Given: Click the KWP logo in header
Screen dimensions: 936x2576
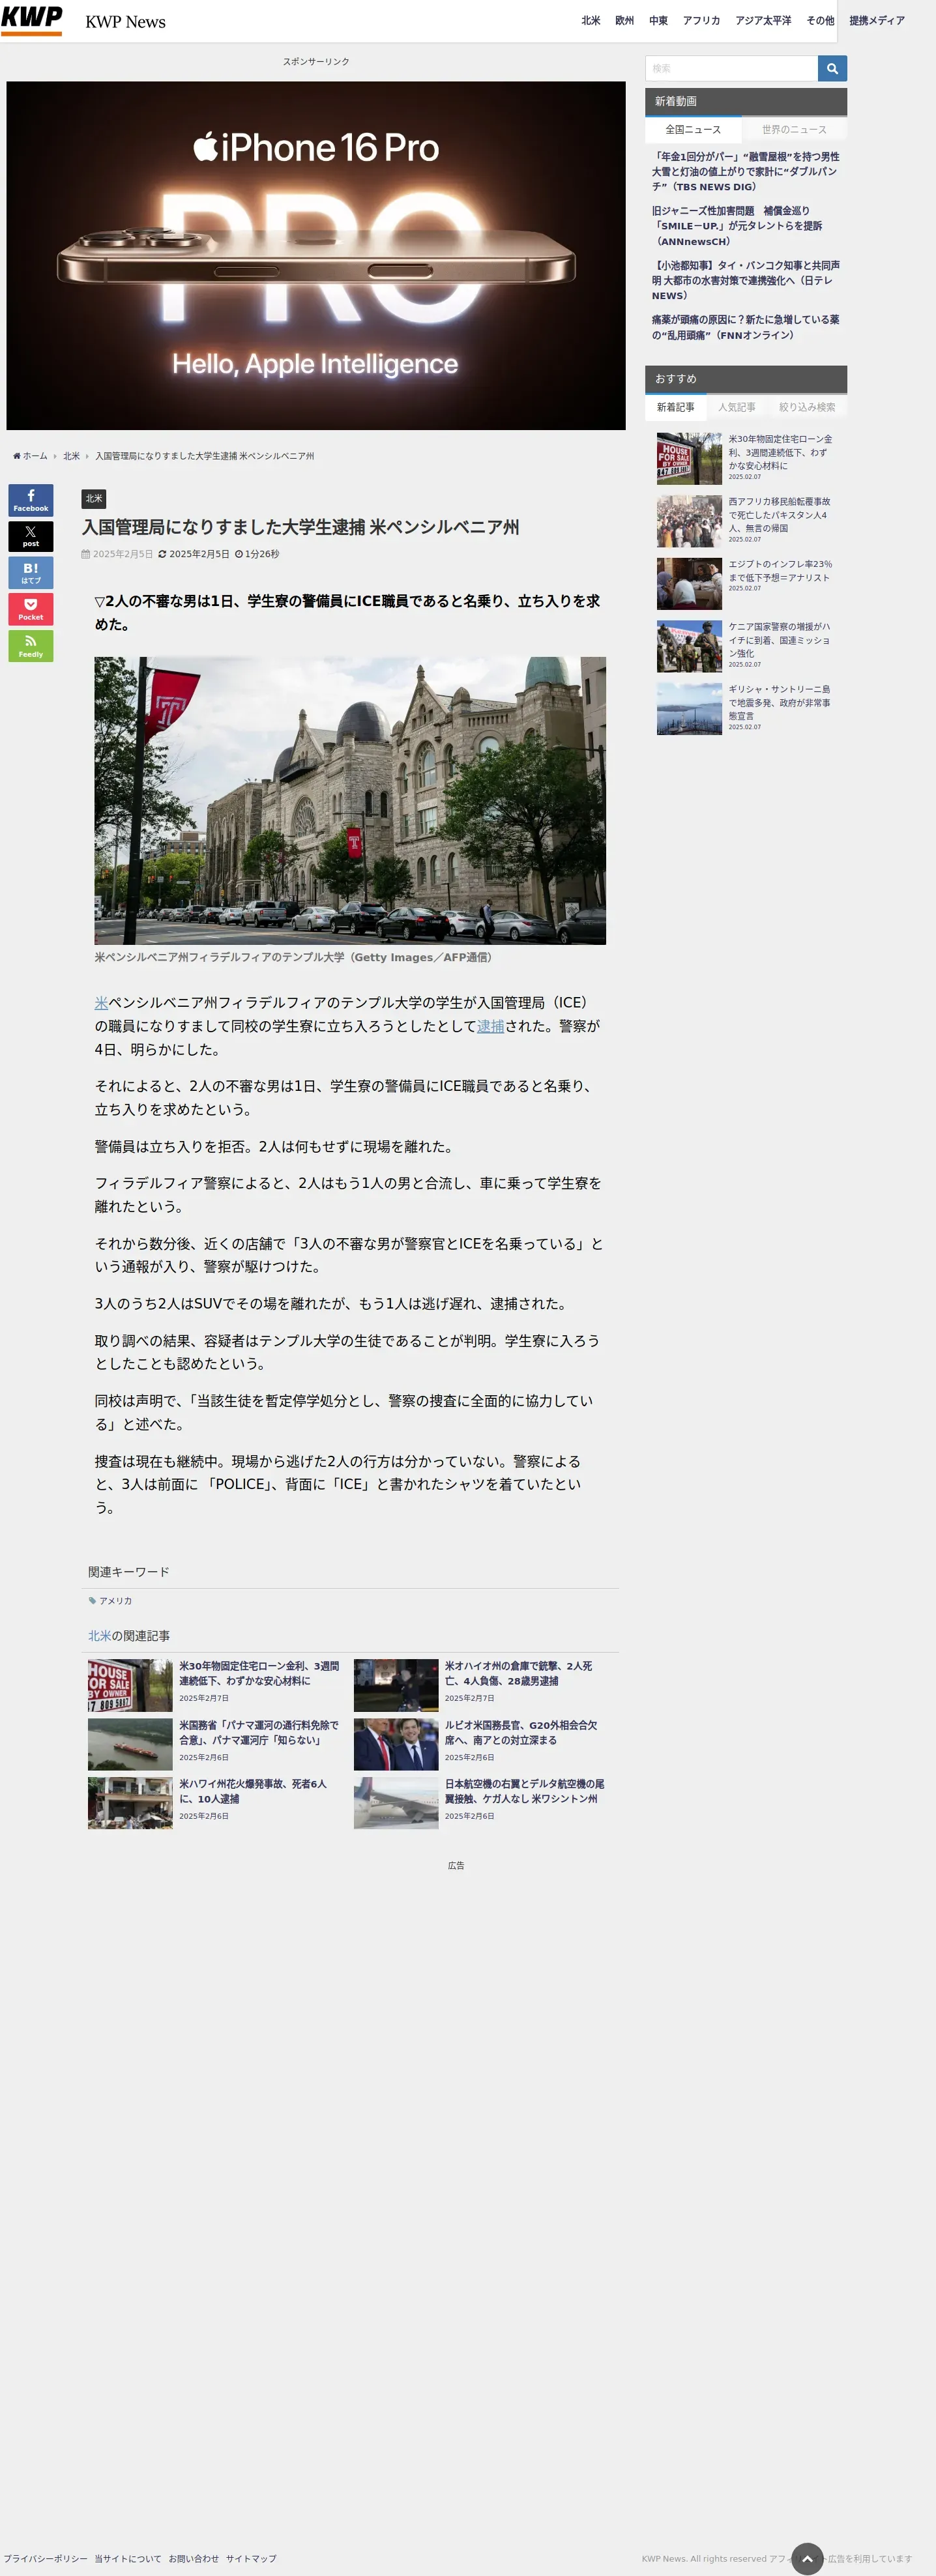Looking at the screenshot, I should [32, 20].
